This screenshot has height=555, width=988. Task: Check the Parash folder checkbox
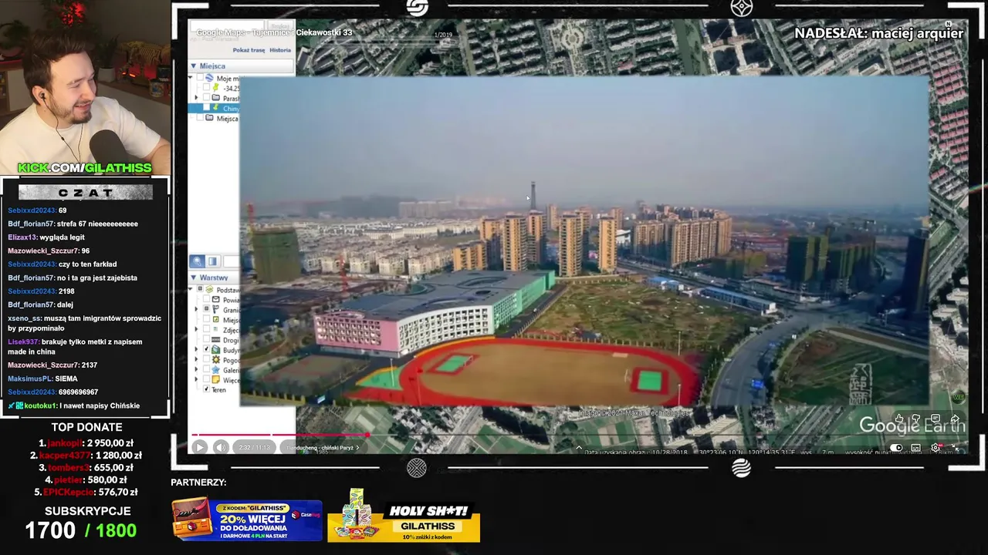coord(207,99)
